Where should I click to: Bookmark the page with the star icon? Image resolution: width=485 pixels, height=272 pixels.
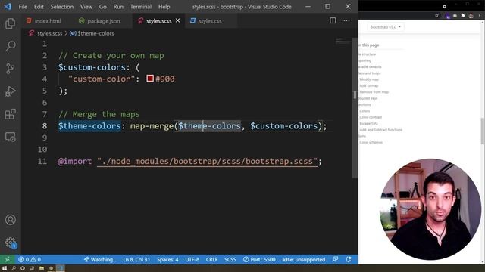click(436, 15)
